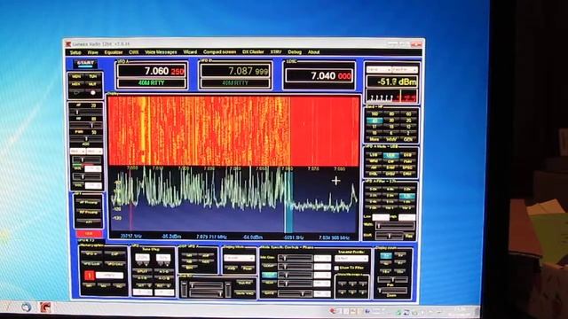Viewport: 568px width, 319px height.
Task: Open the Wizard menu
Action: tap(190, 52)
